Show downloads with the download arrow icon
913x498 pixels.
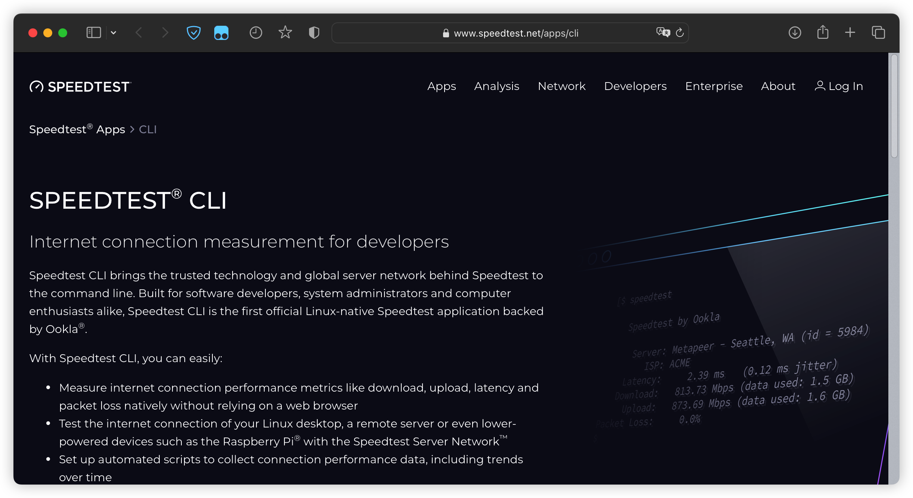[x=795, y=33]
